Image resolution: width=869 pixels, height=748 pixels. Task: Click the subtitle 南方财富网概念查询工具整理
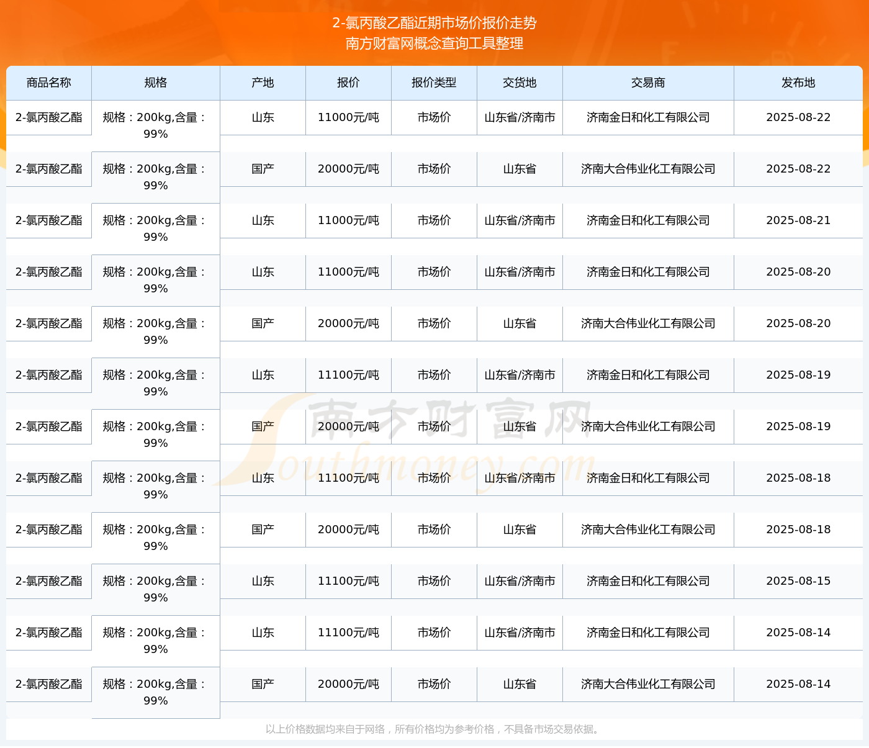click(434, 43)
